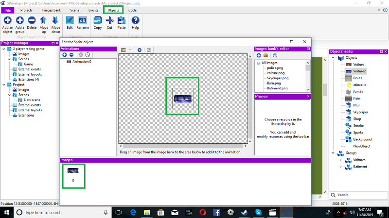Click the Paste icon in the ribbon
Screen dimensions: 389x218
point(122,20)
